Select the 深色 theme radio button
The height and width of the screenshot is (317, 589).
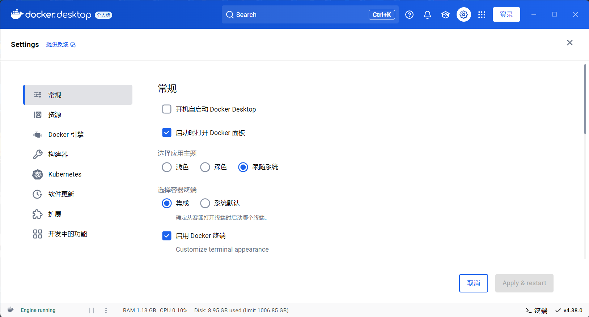pos(205,167)
